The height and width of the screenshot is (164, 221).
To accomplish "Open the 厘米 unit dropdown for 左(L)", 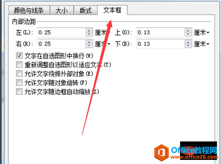I will tap(102, 33).
